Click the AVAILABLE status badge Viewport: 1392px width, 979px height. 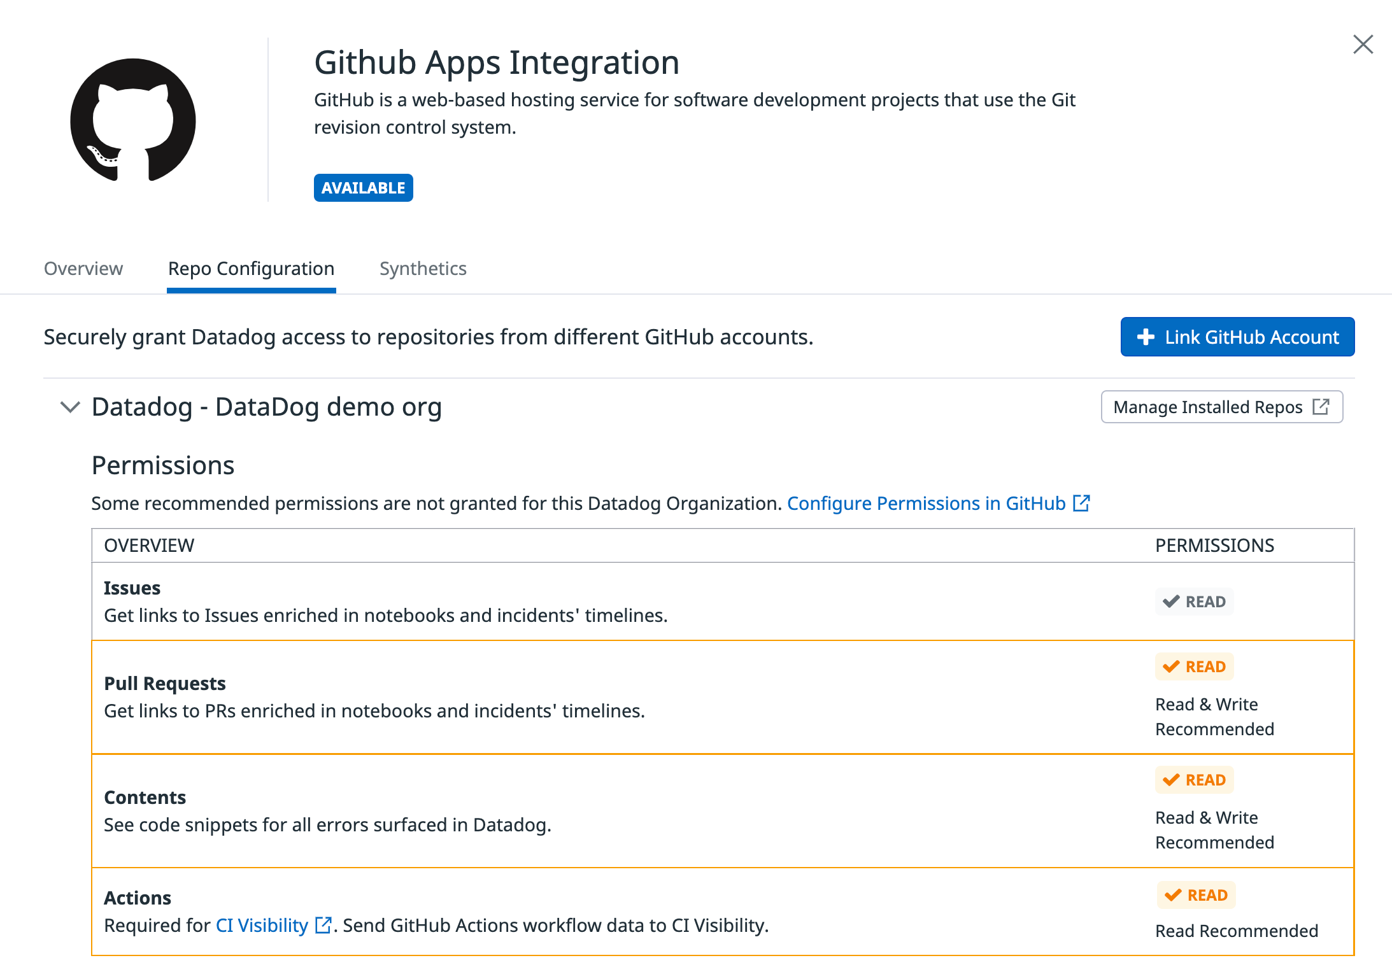pyautogui.click(x=363, y=187)
